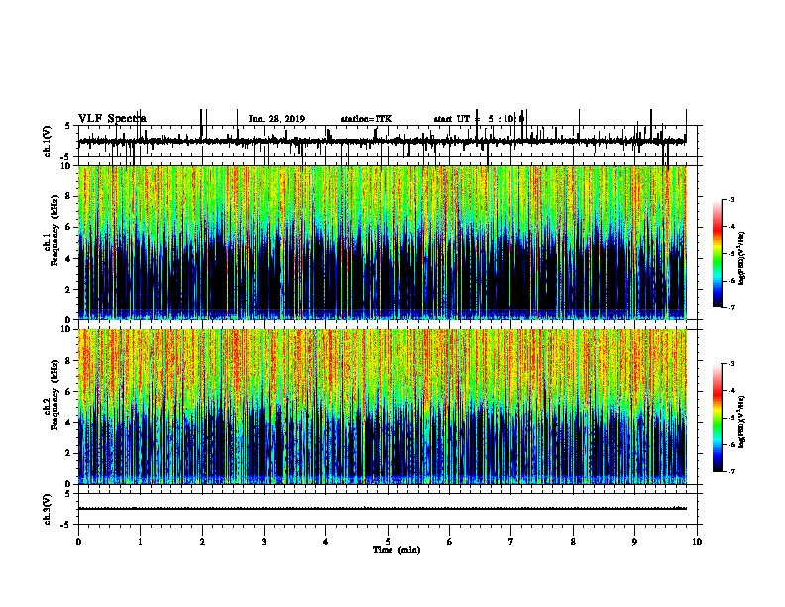The image size is (785, 607).
Task: Click the ch.3 flat voltage trace
Action: pyautogui.click(x=383, y=509)
